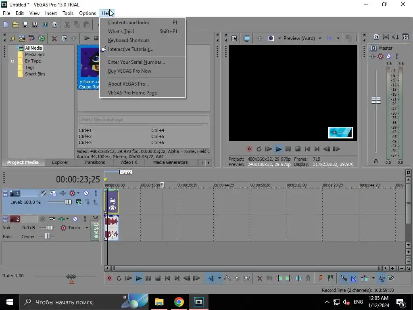Select the y2mate media thumbnail
The width and height of the screenshot is (413, 310).
pyautogui.click(x=89, y=67)
